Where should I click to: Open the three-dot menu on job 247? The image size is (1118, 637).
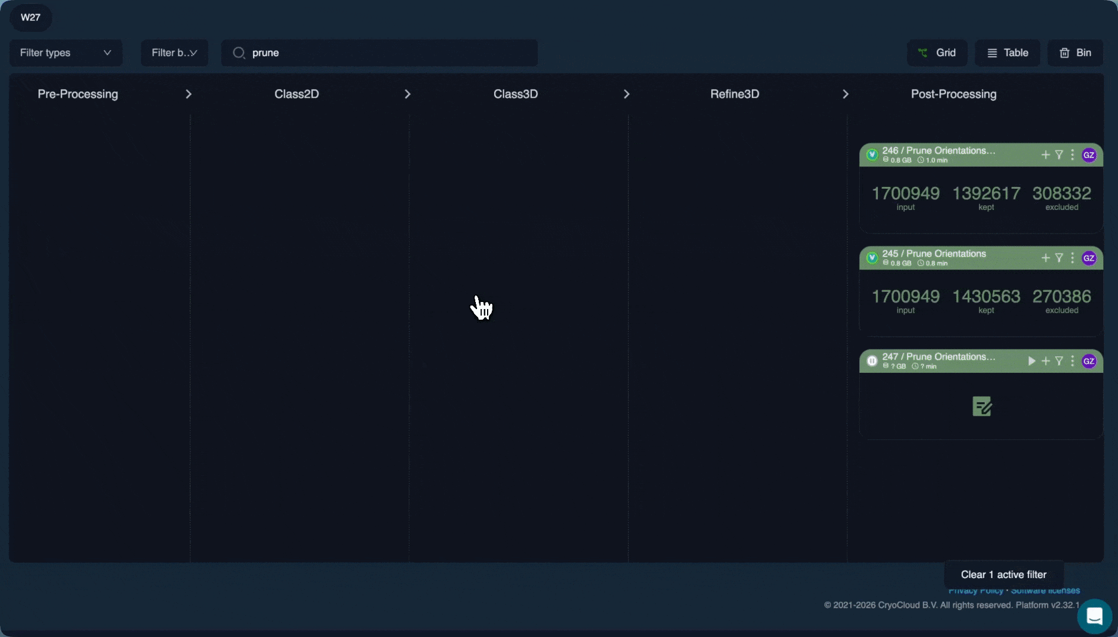[x=1073, y=361]
